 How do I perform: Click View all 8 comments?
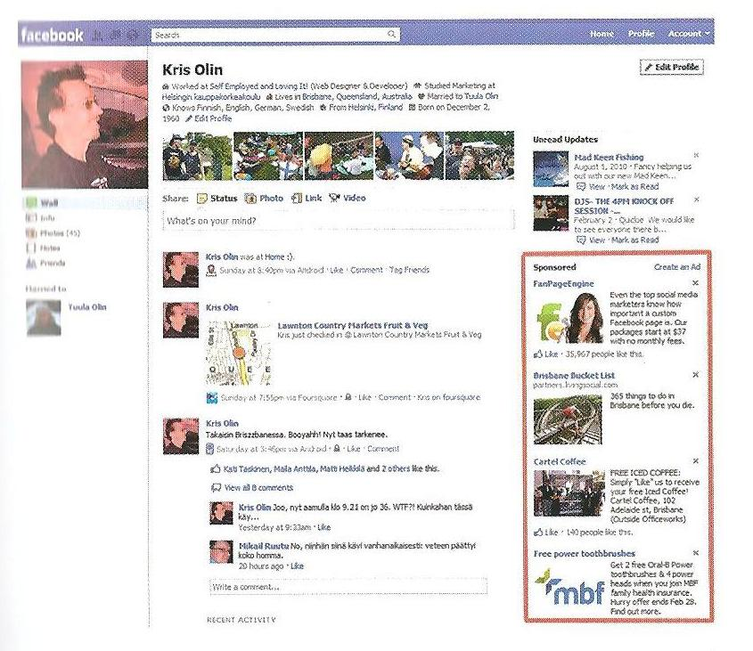pos(258,488)
